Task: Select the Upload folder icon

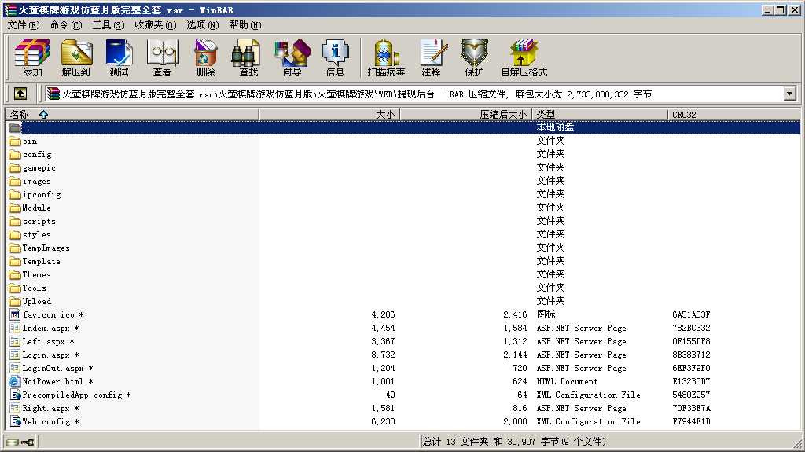Action: click(x=15, y=302)
